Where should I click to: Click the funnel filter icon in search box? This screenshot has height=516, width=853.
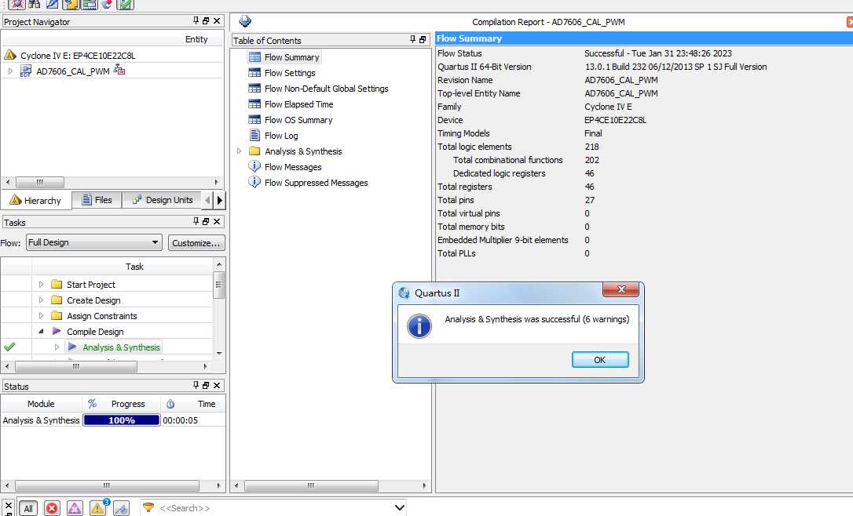[148, 507]
